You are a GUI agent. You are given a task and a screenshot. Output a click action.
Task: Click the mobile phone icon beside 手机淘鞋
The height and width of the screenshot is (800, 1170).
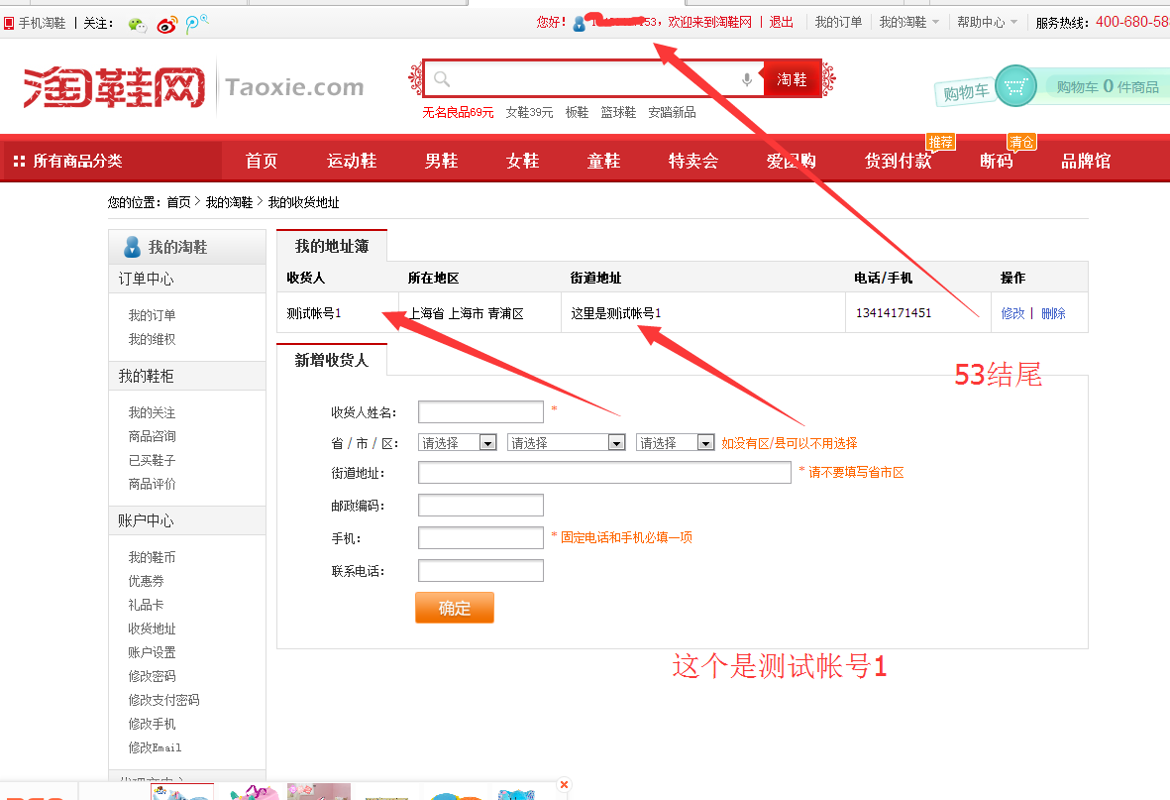pos(9,23)
